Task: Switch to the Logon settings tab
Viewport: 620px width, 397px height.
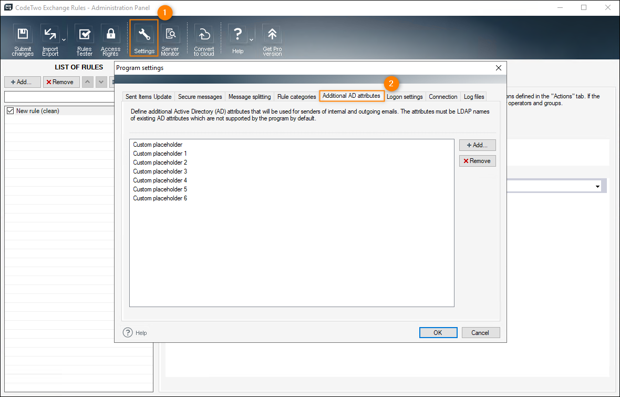Action: tap(405, 97)
